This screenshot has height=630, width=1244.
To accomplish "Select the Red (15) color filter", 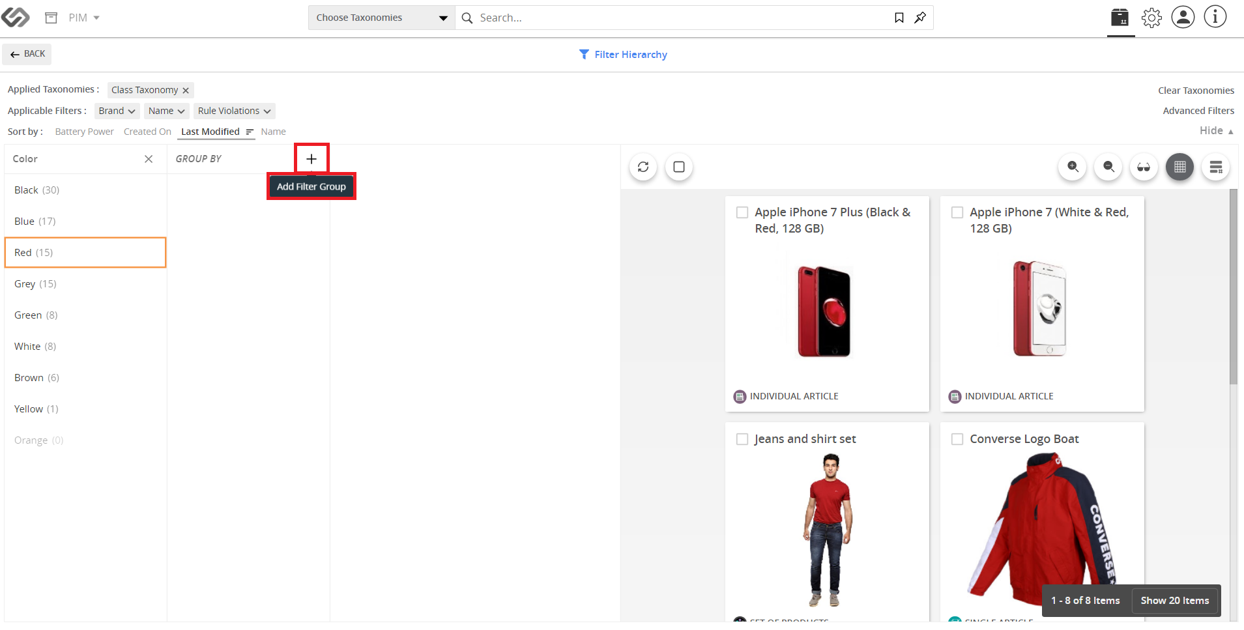I will coord(85,253).
